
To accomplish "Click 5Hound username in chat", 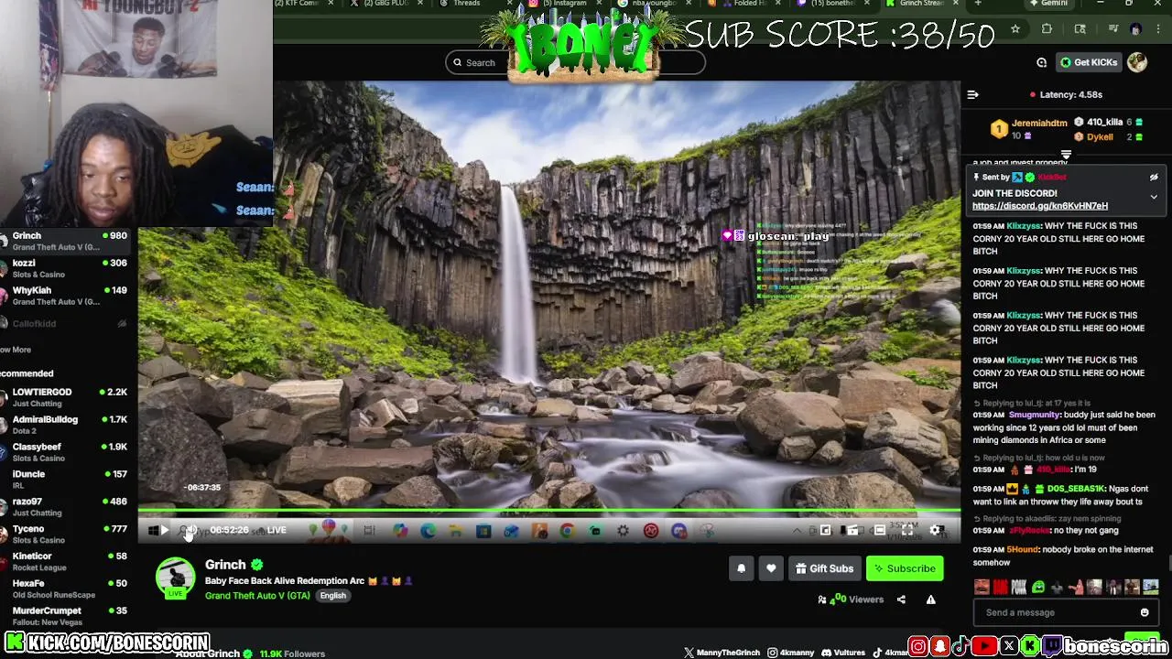I will click(1023, 549).
